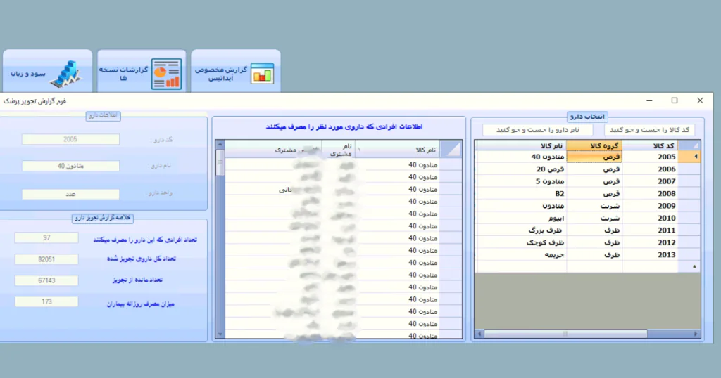Click the ظرف بزرگ product name cell
721x378 pixels.
tap(521, 230)
